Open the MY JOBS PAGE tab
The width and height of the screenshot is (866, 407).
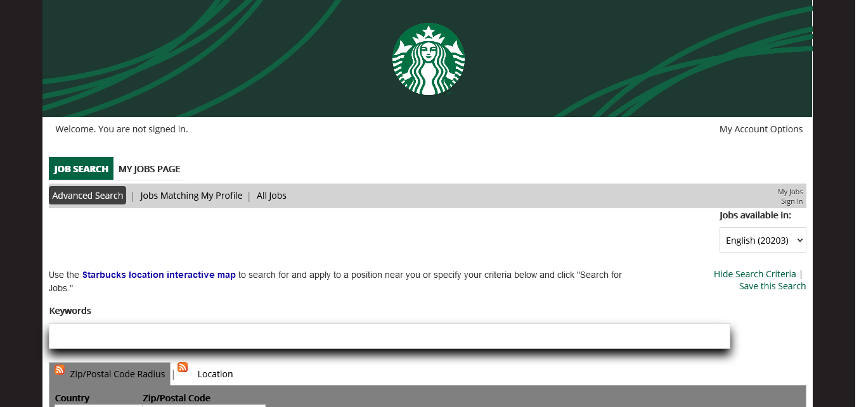click(150, 169)
